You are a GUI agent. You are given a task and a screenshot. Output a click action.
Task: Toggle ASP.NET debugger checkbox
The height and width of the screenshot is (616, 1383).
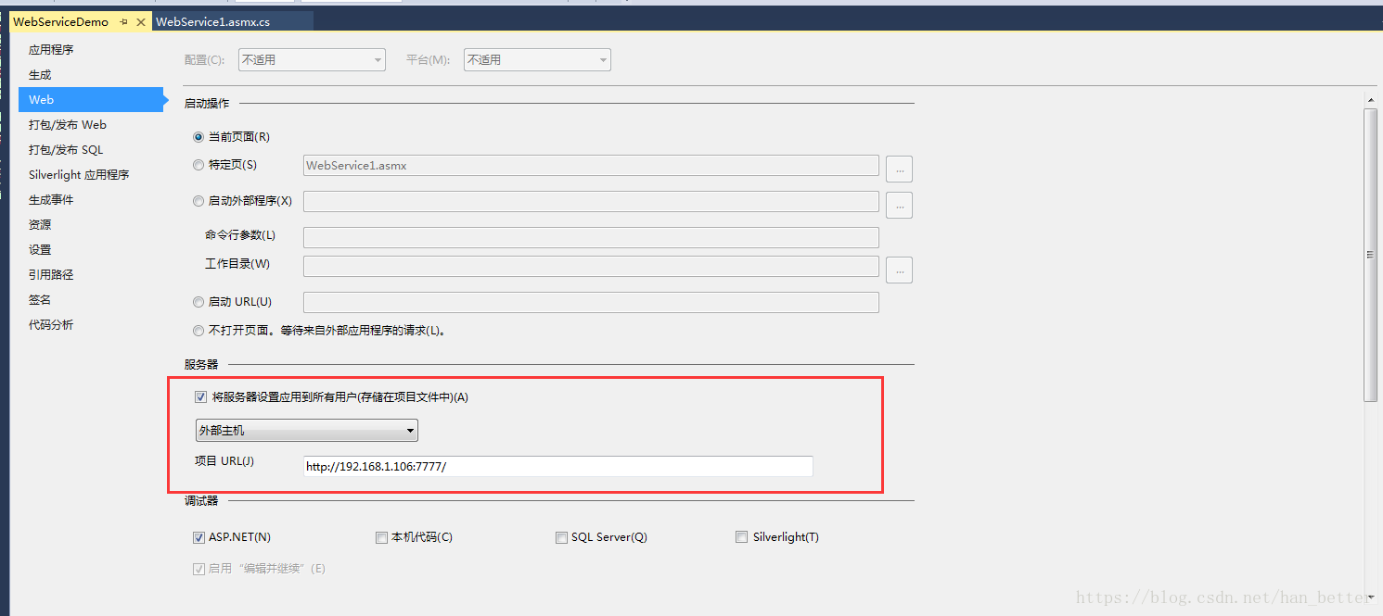(198, 537)
